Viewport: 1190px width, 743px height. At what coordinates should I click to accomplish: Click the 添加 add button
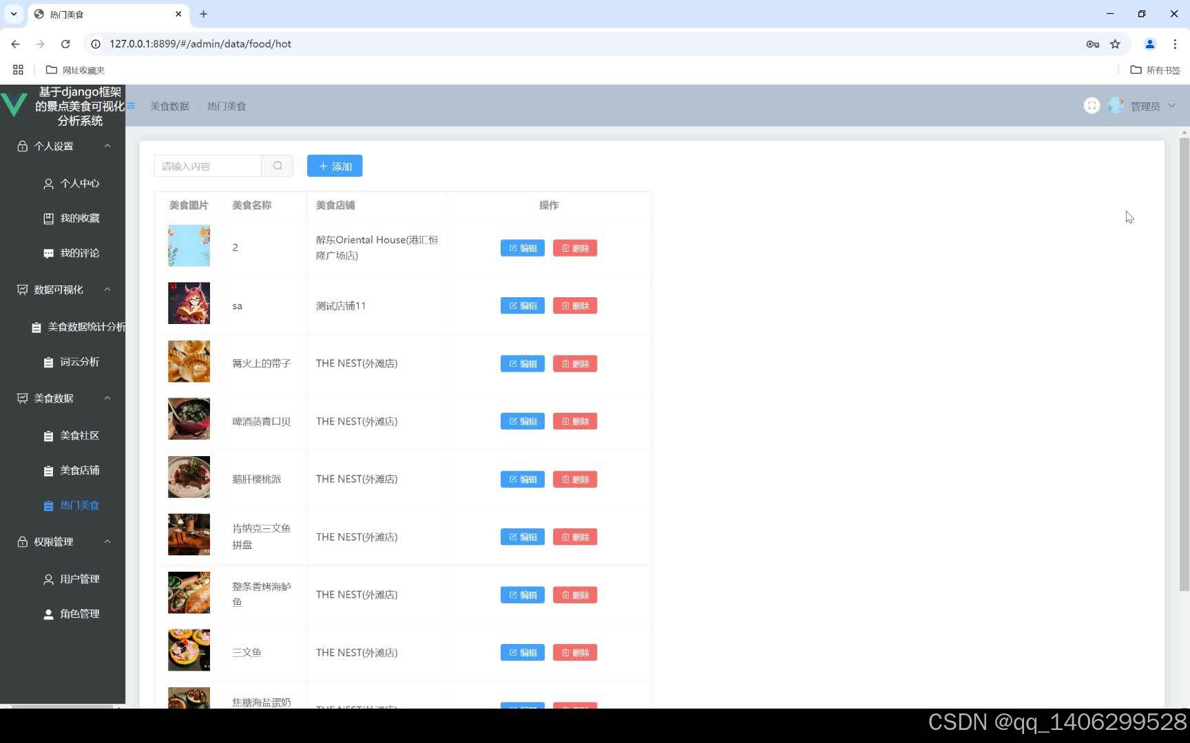[x=335, y=166]
